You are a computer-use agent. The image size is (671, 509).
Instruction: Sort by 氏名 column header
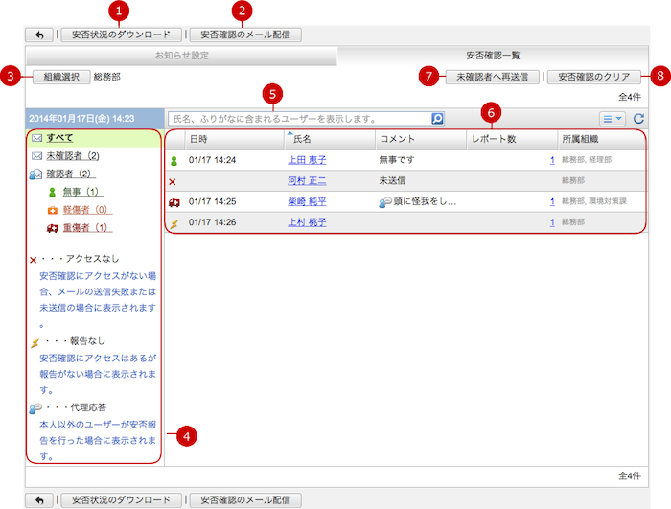point(330,139)
